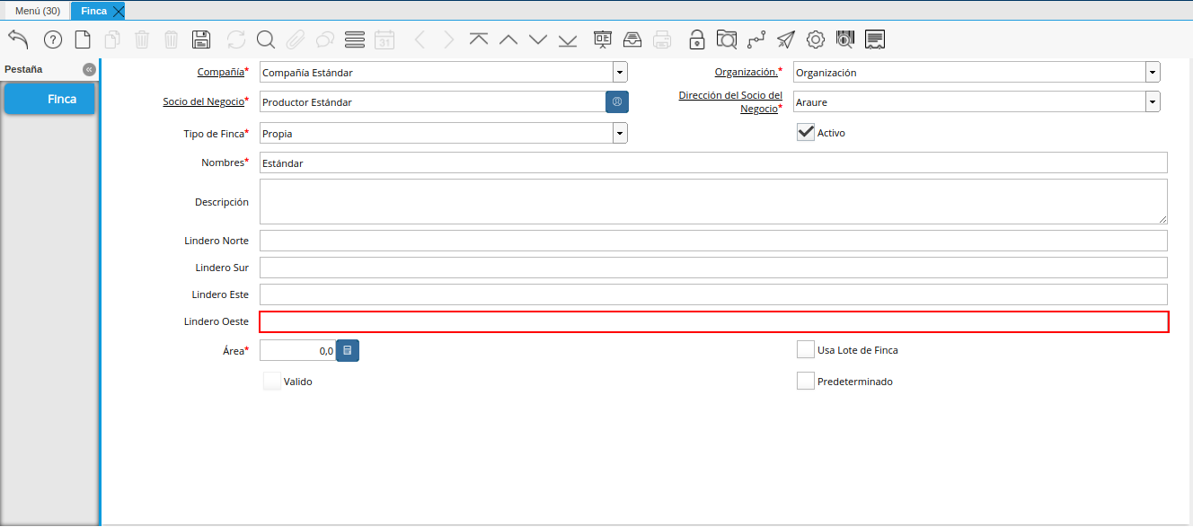Open archived documents tray icon
The height and width of the screenshot is (527, 1193).
[632, 40]
